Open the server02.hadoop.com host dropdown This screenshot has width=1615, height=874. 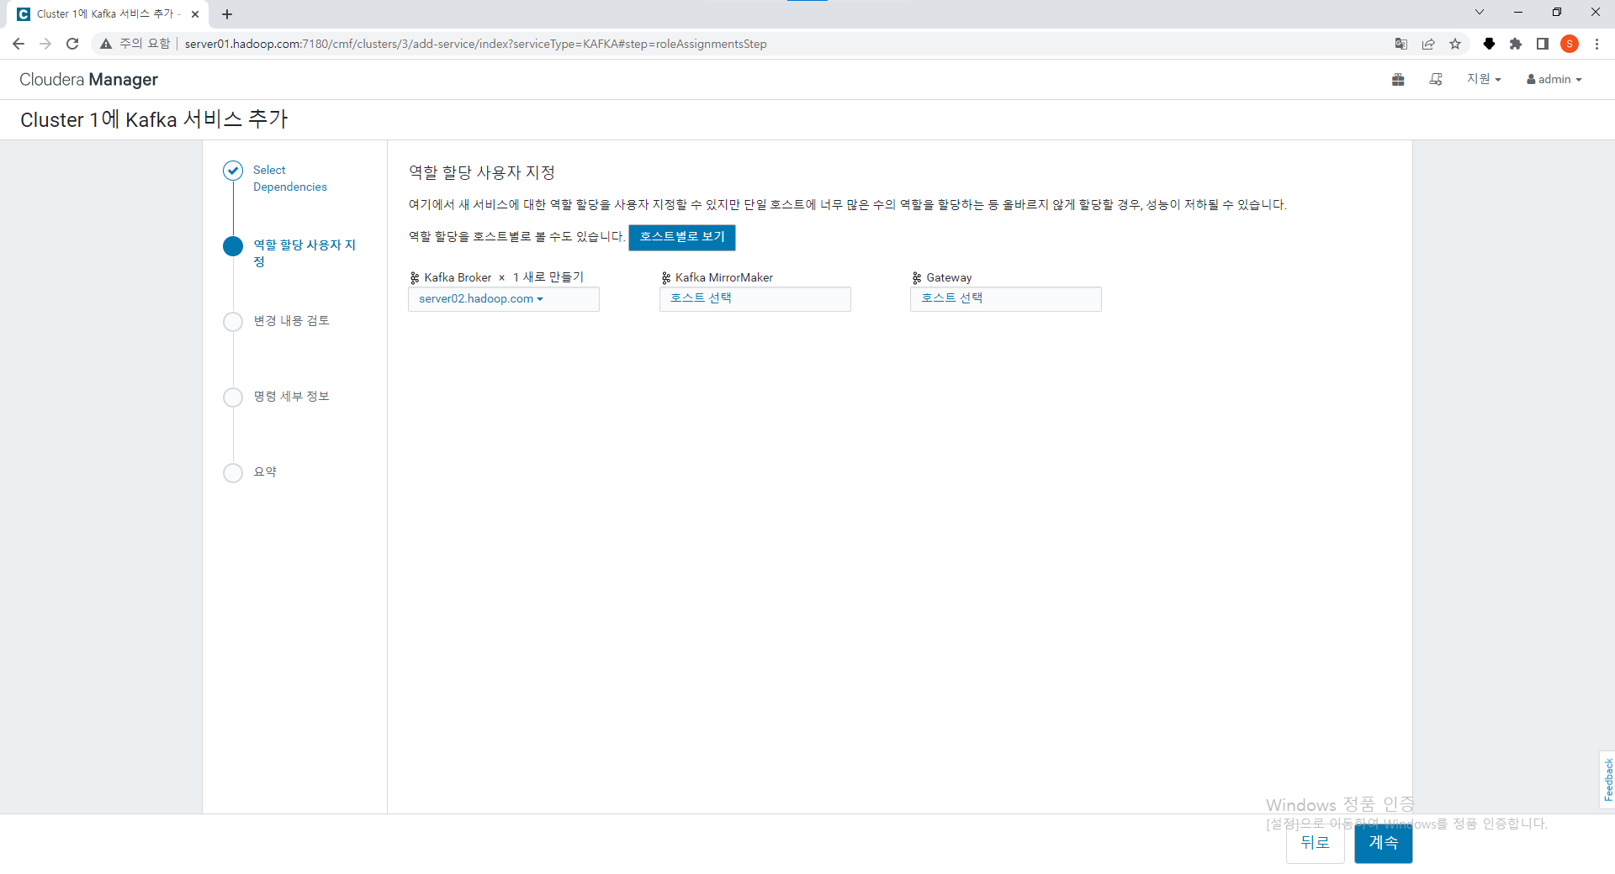pyautogui.click(x=481, y=299)
